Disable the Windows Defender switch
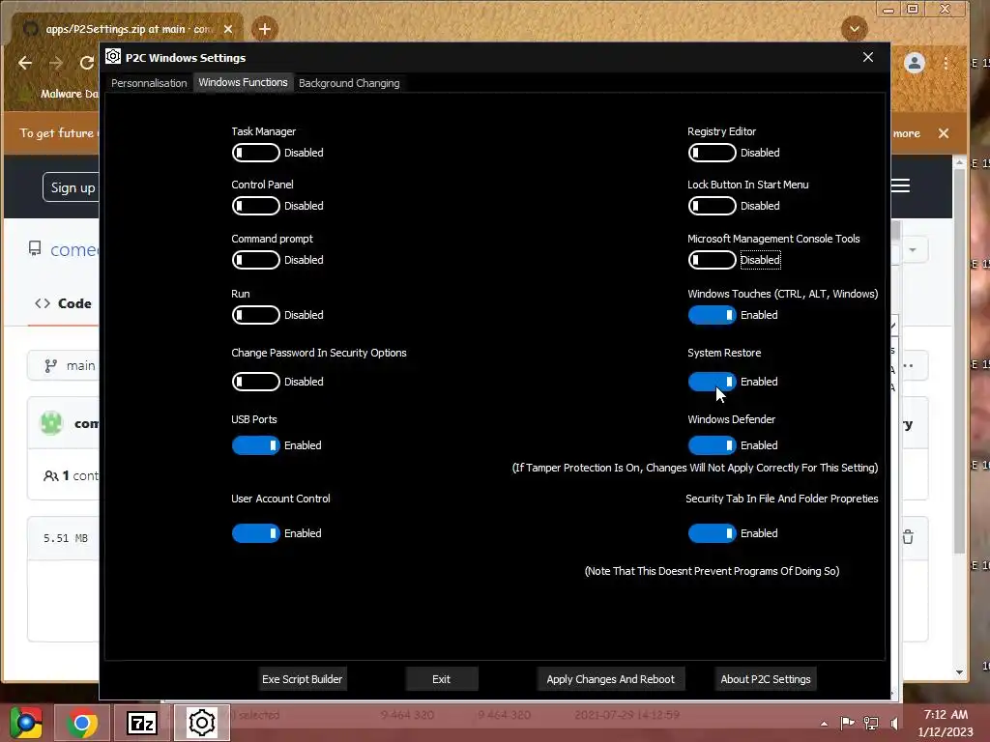Viewport: 990px width, 742px height. coord(712,445)
